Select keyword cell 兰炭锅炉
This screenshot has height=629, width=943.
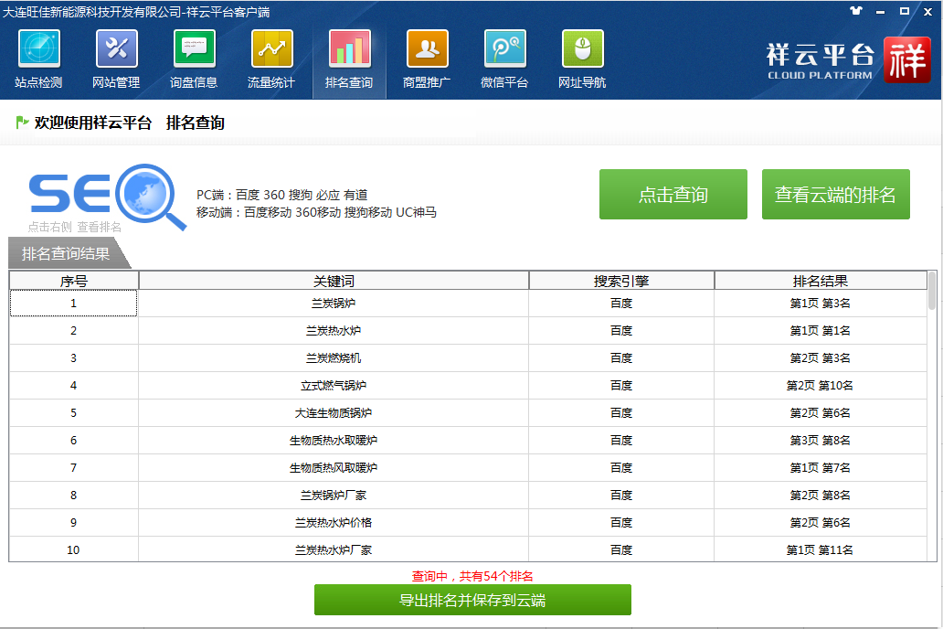pyautogui.click(x=334, y=304)
